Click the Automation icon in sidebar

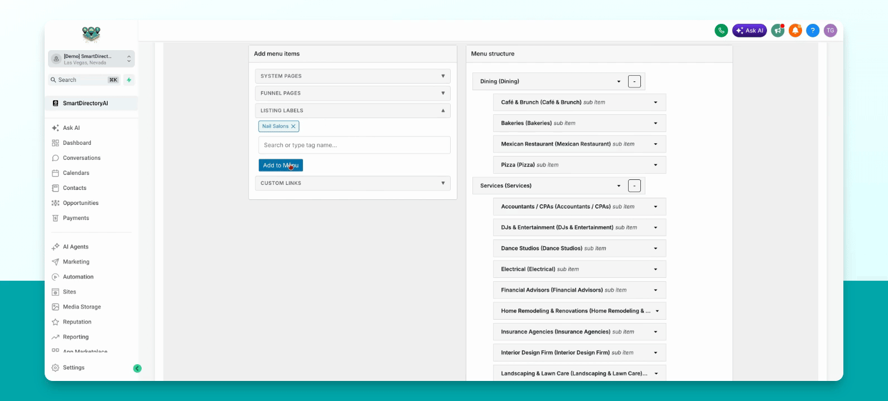55,277
